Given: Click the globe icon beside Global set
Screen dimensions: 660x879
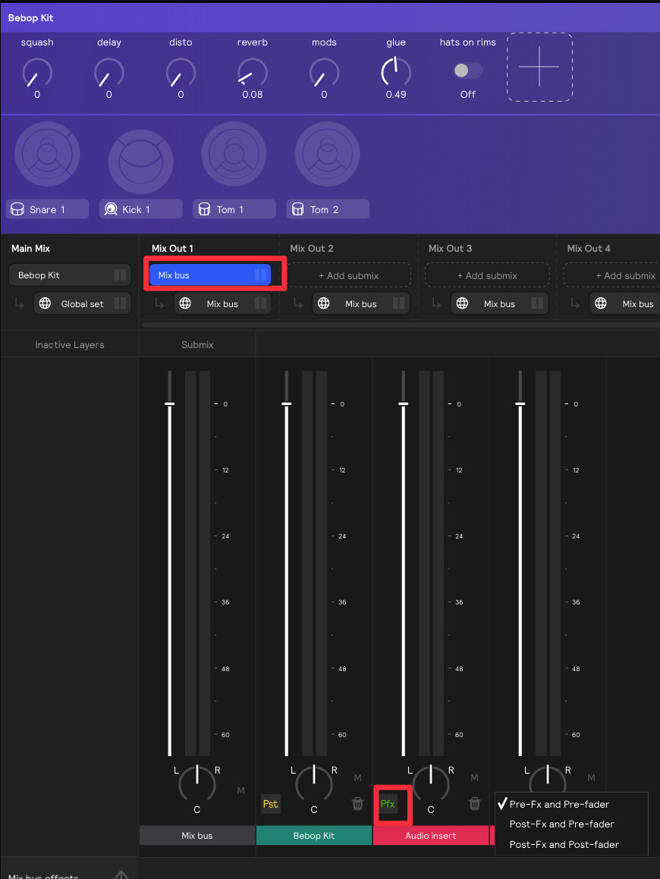Looking at the screenshot, I should pos(46,304).
